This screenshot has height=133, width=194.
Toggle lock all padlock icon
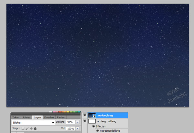[35, 128]
